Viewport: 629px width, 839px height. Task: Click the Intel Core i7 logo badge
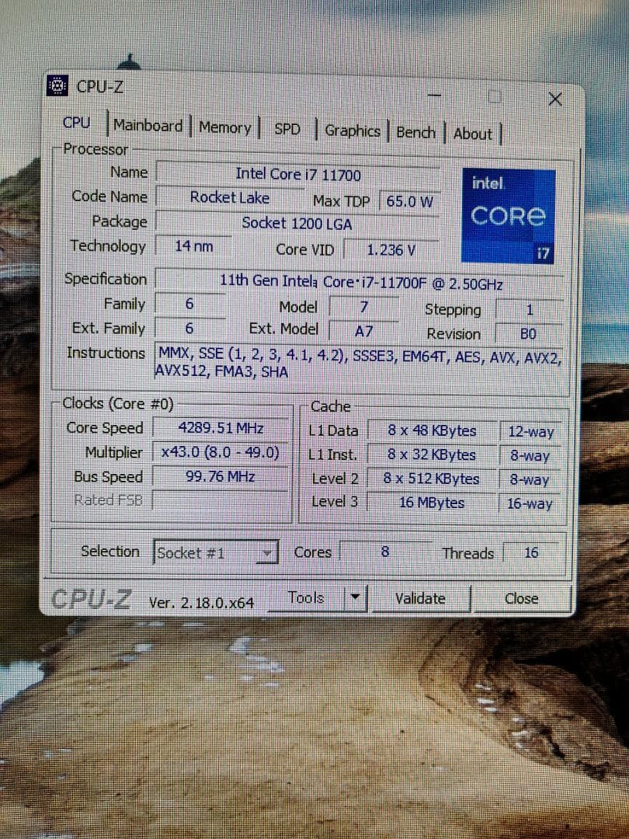click(508, 216)
